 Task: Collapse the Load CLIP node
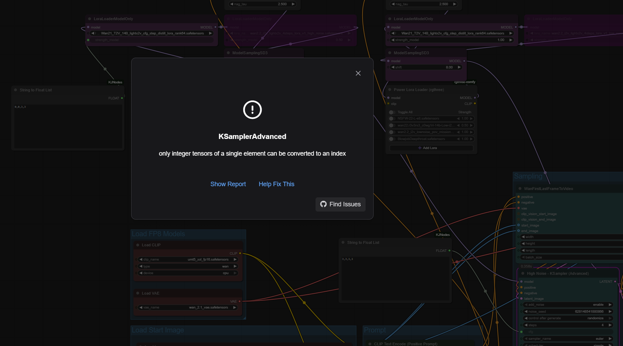138,245
